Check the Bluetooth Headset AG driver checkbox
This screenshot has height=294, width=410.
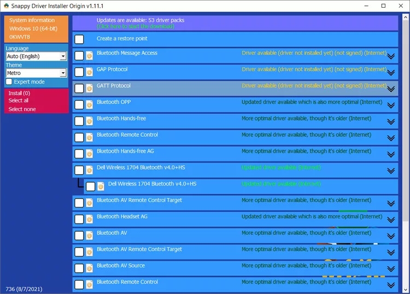(x=79, y=219)
